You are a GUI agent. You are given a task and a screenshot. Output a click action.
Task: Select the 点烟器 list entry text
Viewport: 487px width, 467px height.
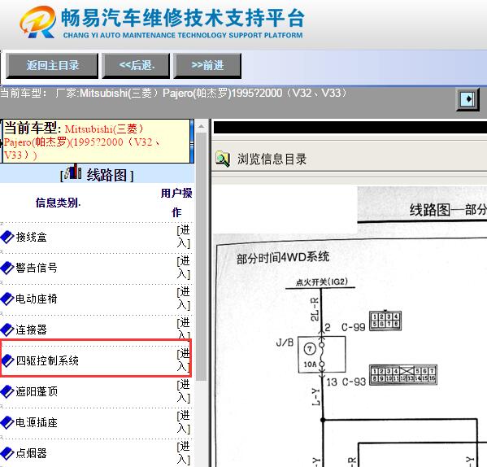point(32,453)
